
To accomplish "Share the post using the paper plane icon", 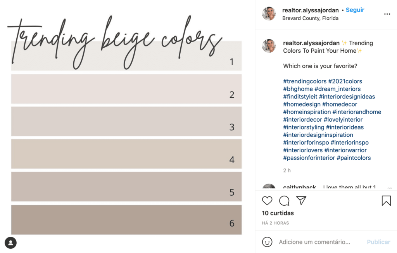I will coord(301,201).
